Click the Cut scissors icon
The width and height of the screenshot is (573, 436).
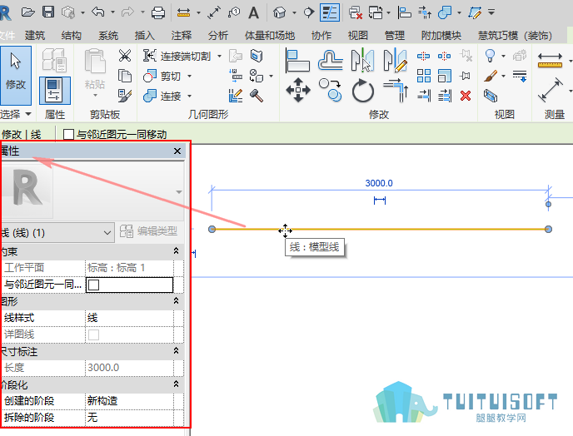[x=125, y=56]
